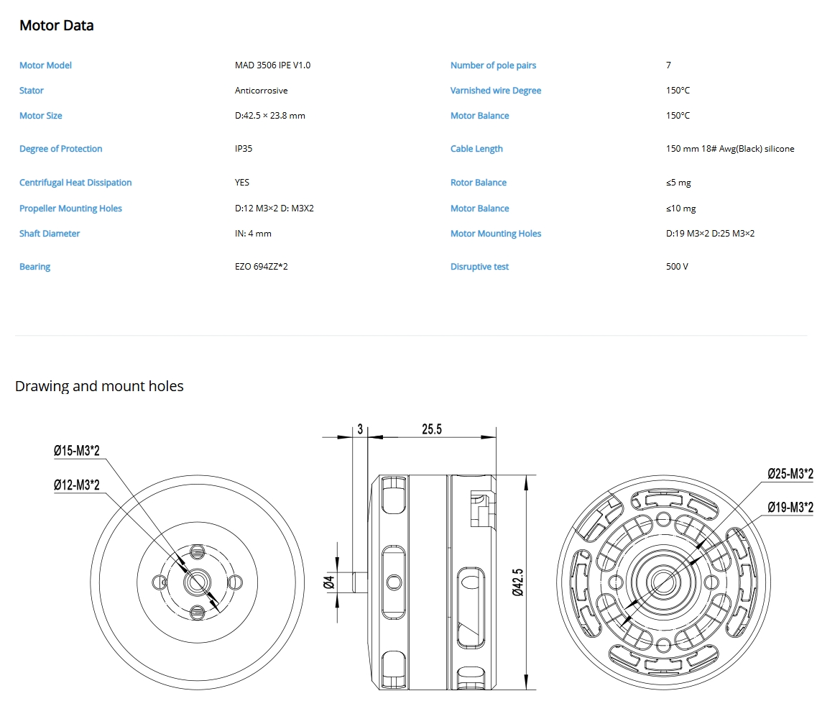
Task: Select the Propeller Mounting Holes label
Action: [x=70, y=209]
